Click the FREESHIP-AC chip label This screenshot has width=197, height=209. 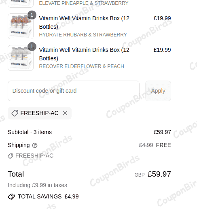[x=39, y=113]
